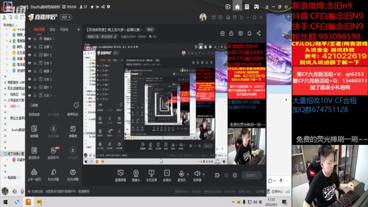Toggle visibility of 文本 2 source
The height and width of the screenshot is (207, 368).
point(29,79)
